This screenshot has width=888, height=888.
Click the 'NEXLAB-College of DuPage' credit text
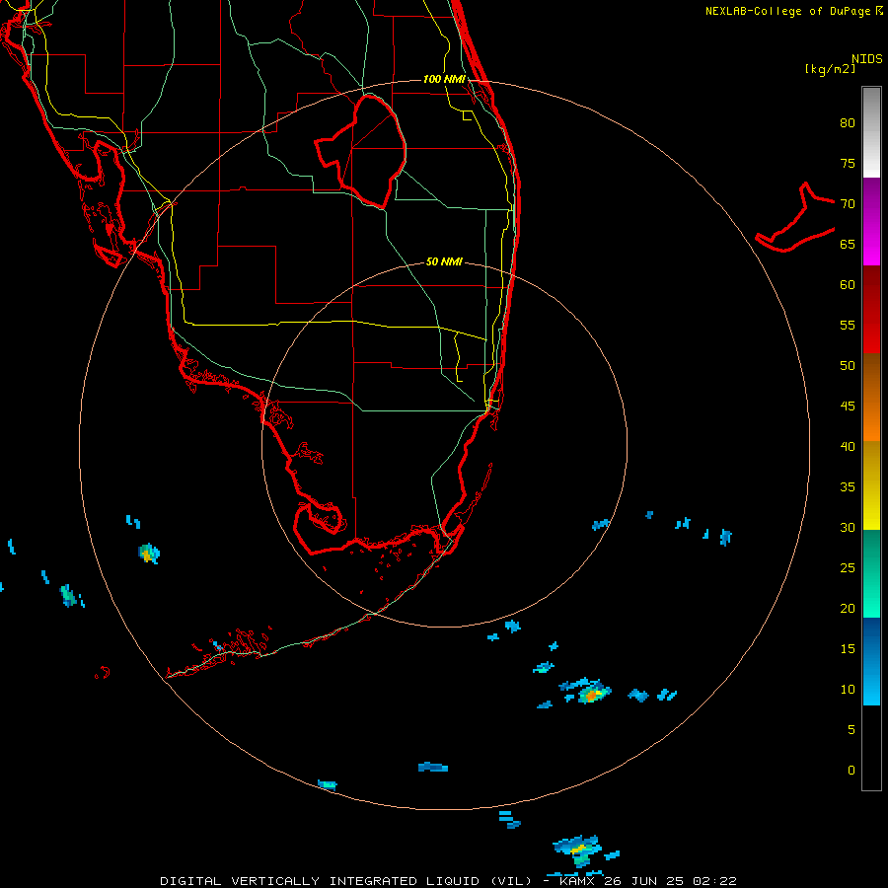787,11
